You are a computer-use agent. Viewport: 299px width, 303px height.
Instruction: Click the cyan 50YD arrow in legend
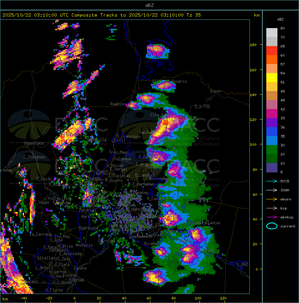point(272,181)
